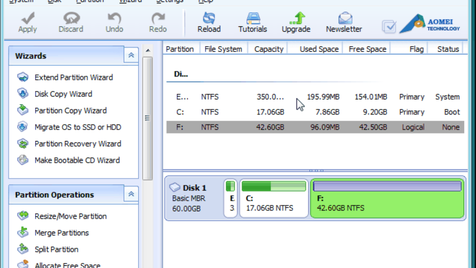Collapse the Partition Operations panel
Image resolution: width=476 pixels, height=268 pixels.
click(131, 194)
